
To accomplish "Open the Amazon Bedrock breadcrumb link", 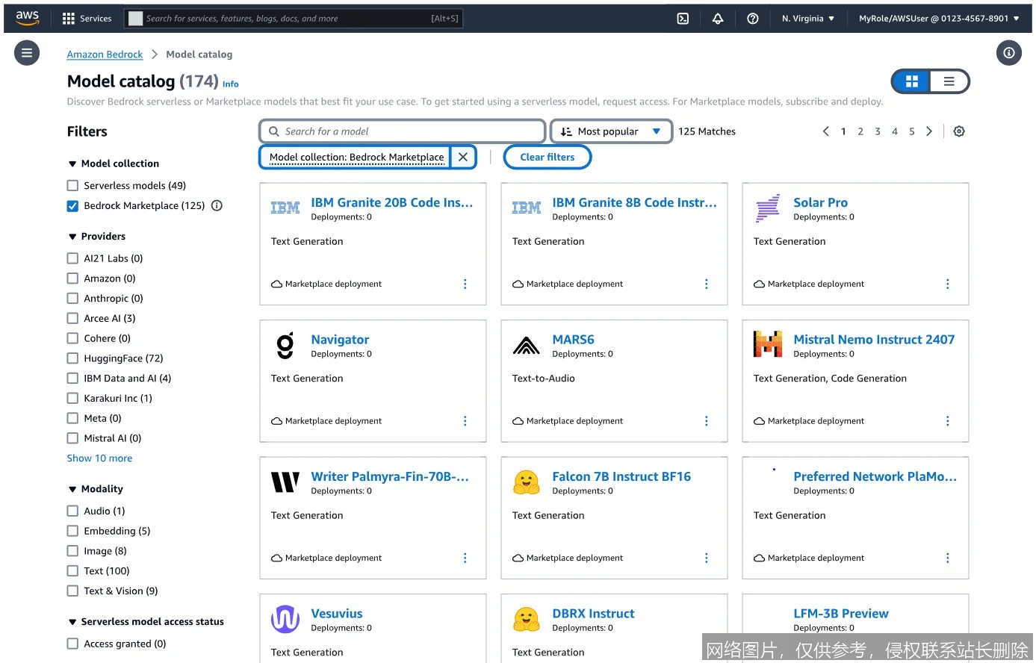I will click(105, 55).
